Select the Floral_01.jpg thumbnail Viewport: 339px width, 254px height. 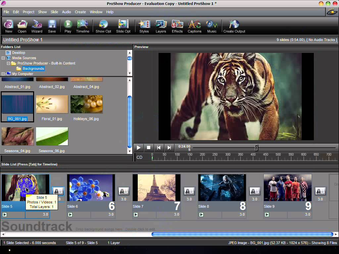[x=52, y=104]
